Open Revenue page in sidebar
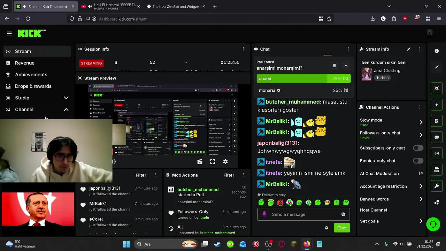446x251 pixels. [x=37, y=63]
